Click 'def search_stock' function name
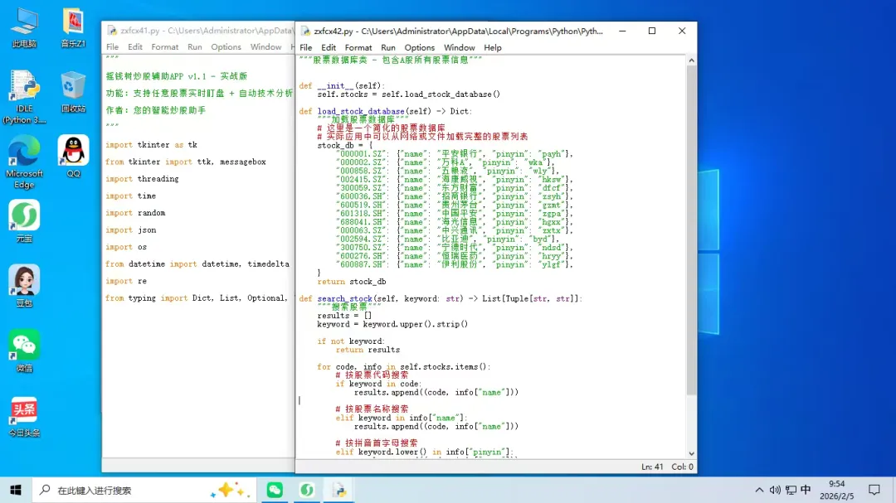896x503 pixels. click(344, 298)
